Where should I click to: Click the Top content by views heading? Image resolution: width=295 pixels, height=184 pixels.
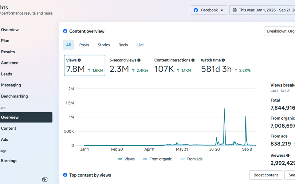90,175
